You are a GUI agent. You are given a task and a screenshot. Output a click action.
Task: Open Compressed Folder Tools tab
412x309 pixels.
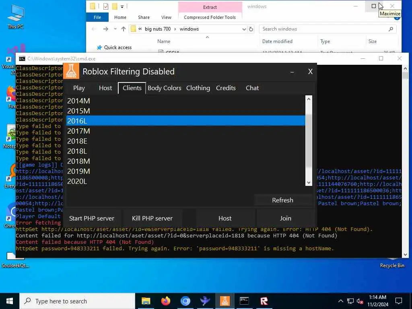[x=210, y=17]
